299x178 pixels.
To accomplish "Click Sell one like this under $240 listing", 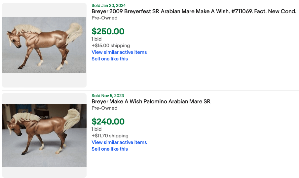I will click(x=109, y=149).
